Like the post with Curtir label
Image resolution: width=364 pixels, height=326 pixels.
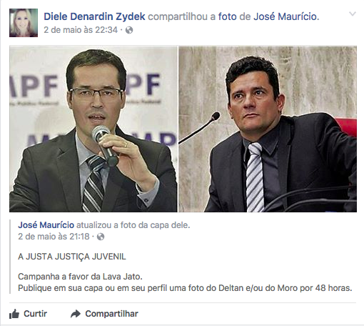click(35, 314)
